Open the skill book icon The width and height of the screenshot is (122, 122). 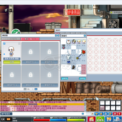pos(110,114)
